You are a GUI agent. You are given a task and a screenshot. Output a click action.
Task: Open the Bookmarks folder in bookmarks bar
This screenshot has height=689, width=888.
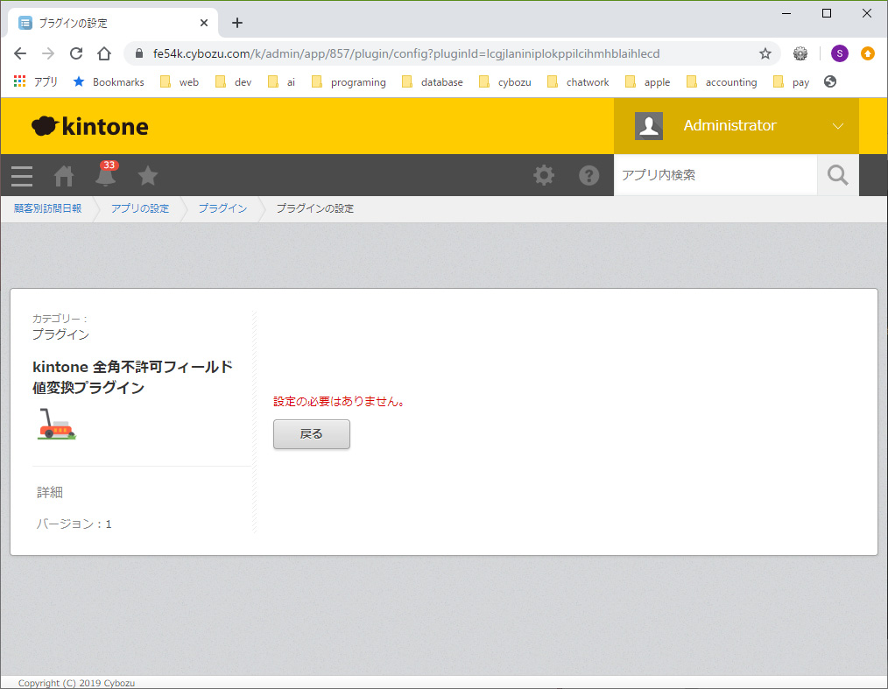pyautogui.click(x=109, y=82)
